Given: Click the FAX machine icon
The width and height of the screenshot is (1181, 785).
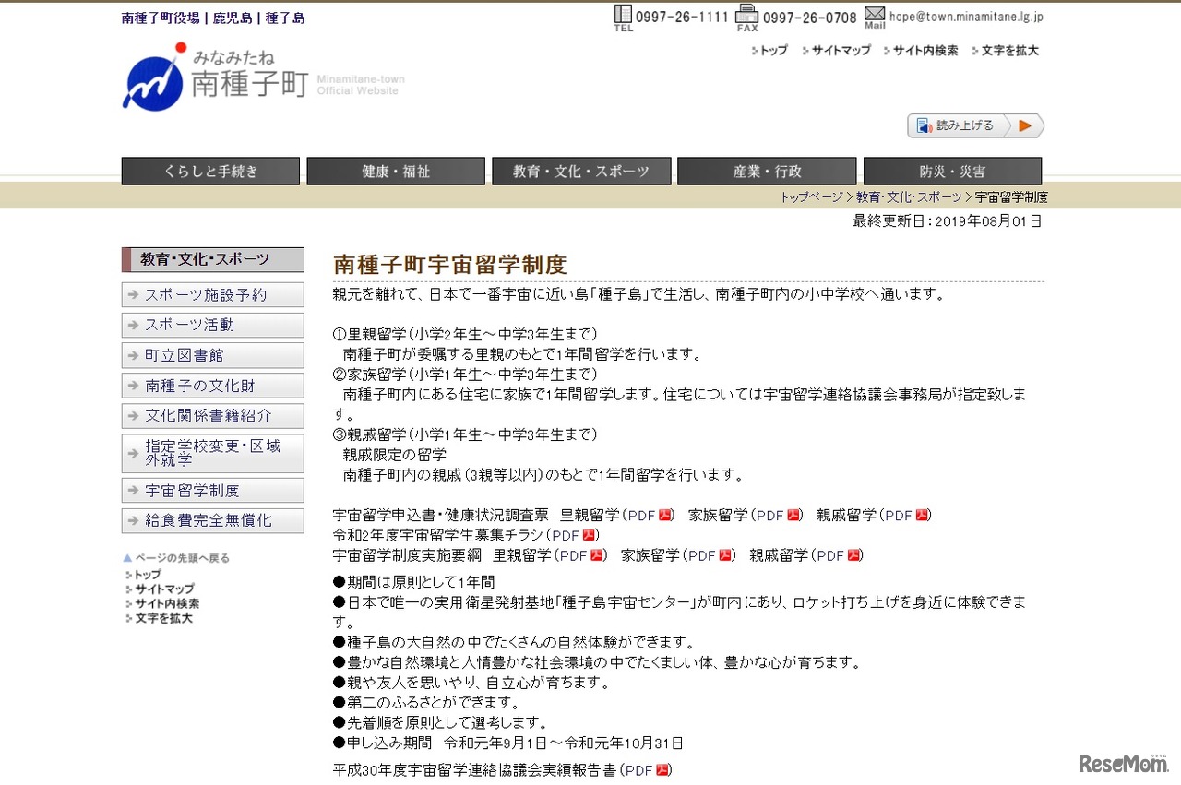Looking at the screenshot, I should tap(746, 15).
